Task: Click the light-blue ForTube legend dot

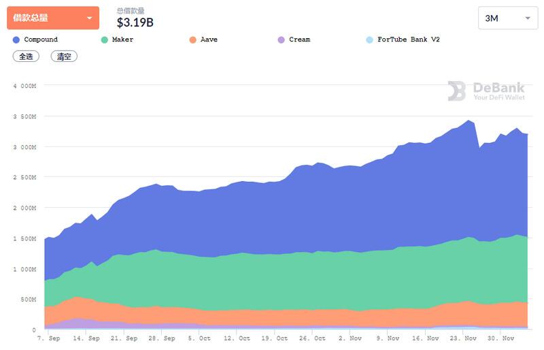Action: [369, 40]
